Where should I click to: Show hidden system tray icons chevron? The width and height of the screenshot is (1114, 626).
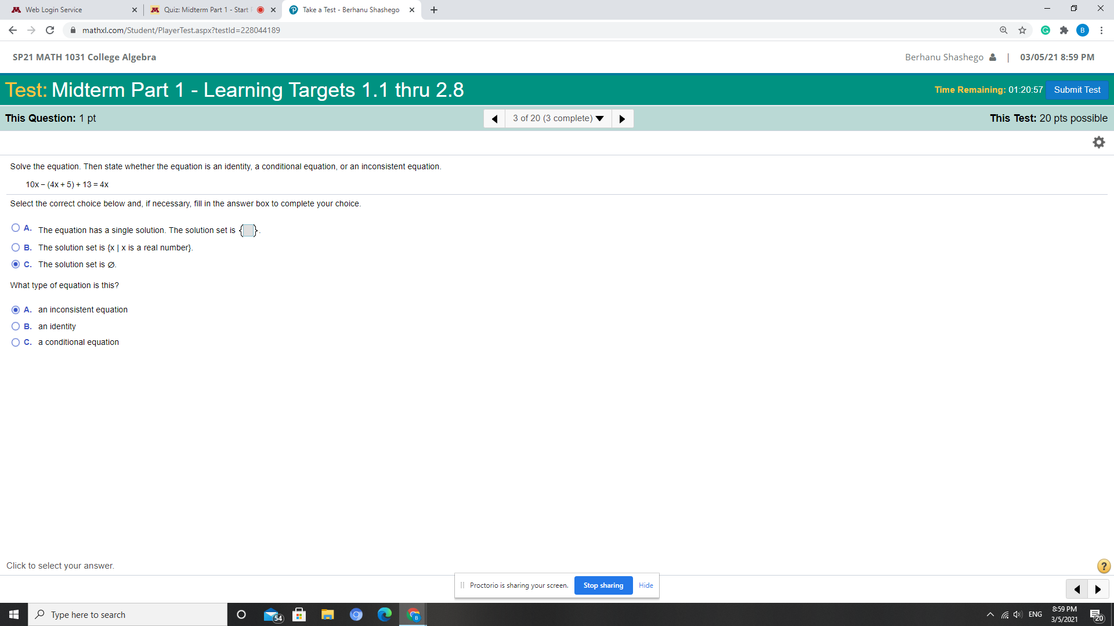pyautogui.click(x=990, y=614)
